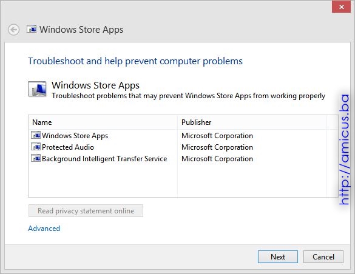Open the Advanced link

tap(44, 229)
